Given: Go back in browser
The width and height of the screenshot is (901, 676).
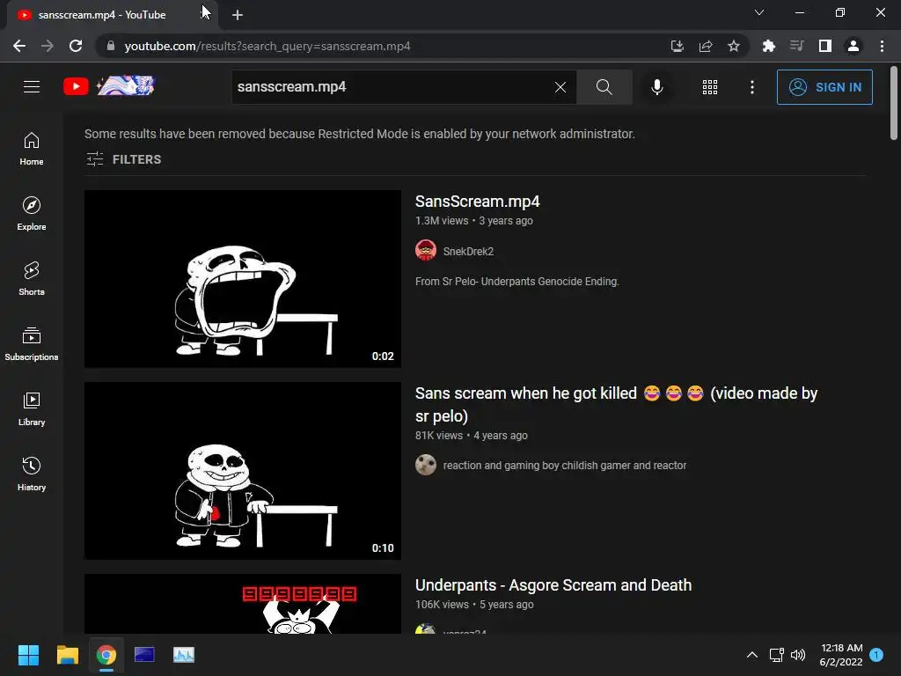Looking at the screenshot, I should [19, 46].
